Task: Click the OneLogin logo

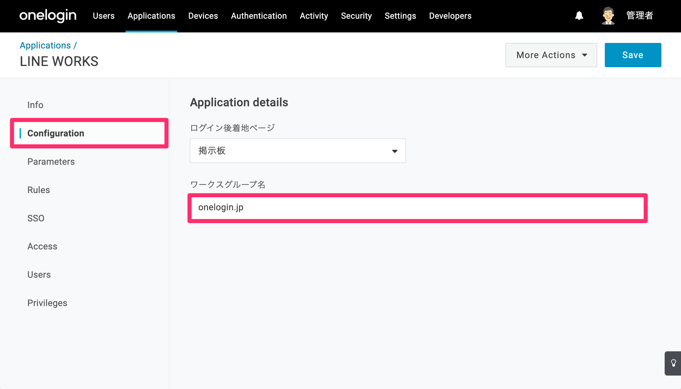Action: coord(48,16)
